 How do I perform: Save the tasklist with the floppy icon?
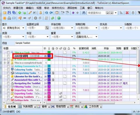(9, 13)
